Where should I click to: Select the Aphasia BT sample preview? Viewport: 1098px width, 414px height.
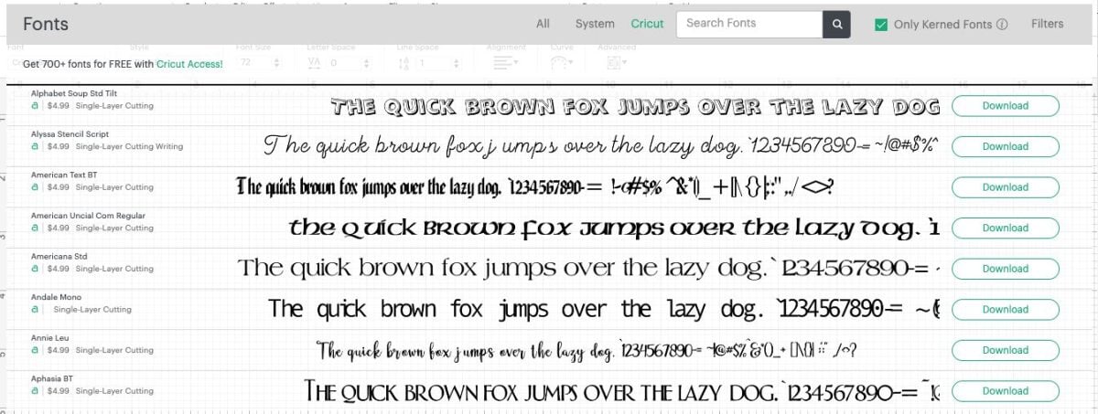[622, 392]
